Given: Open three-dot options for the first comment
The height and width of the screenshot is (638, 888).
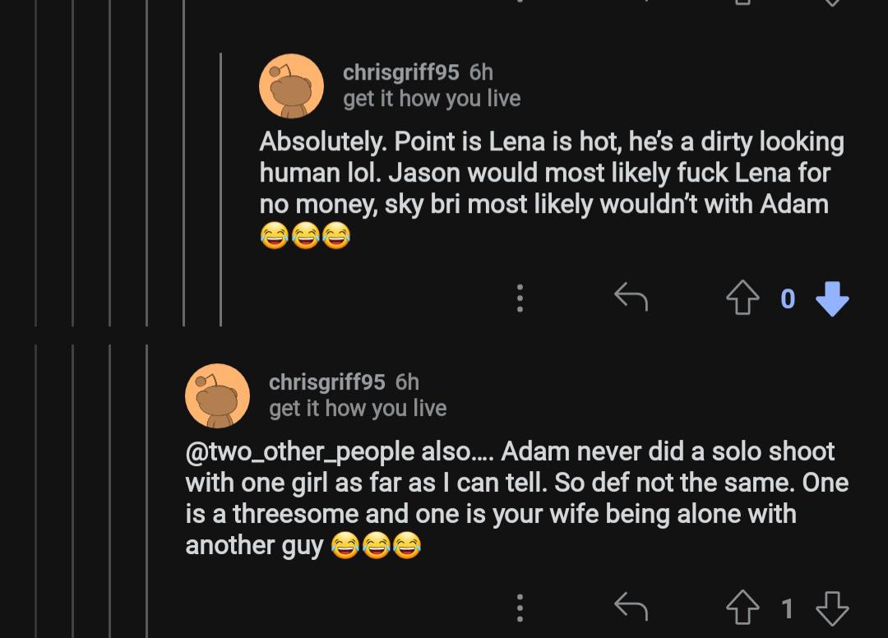Looking at the screenshot, I should (520, 298).
